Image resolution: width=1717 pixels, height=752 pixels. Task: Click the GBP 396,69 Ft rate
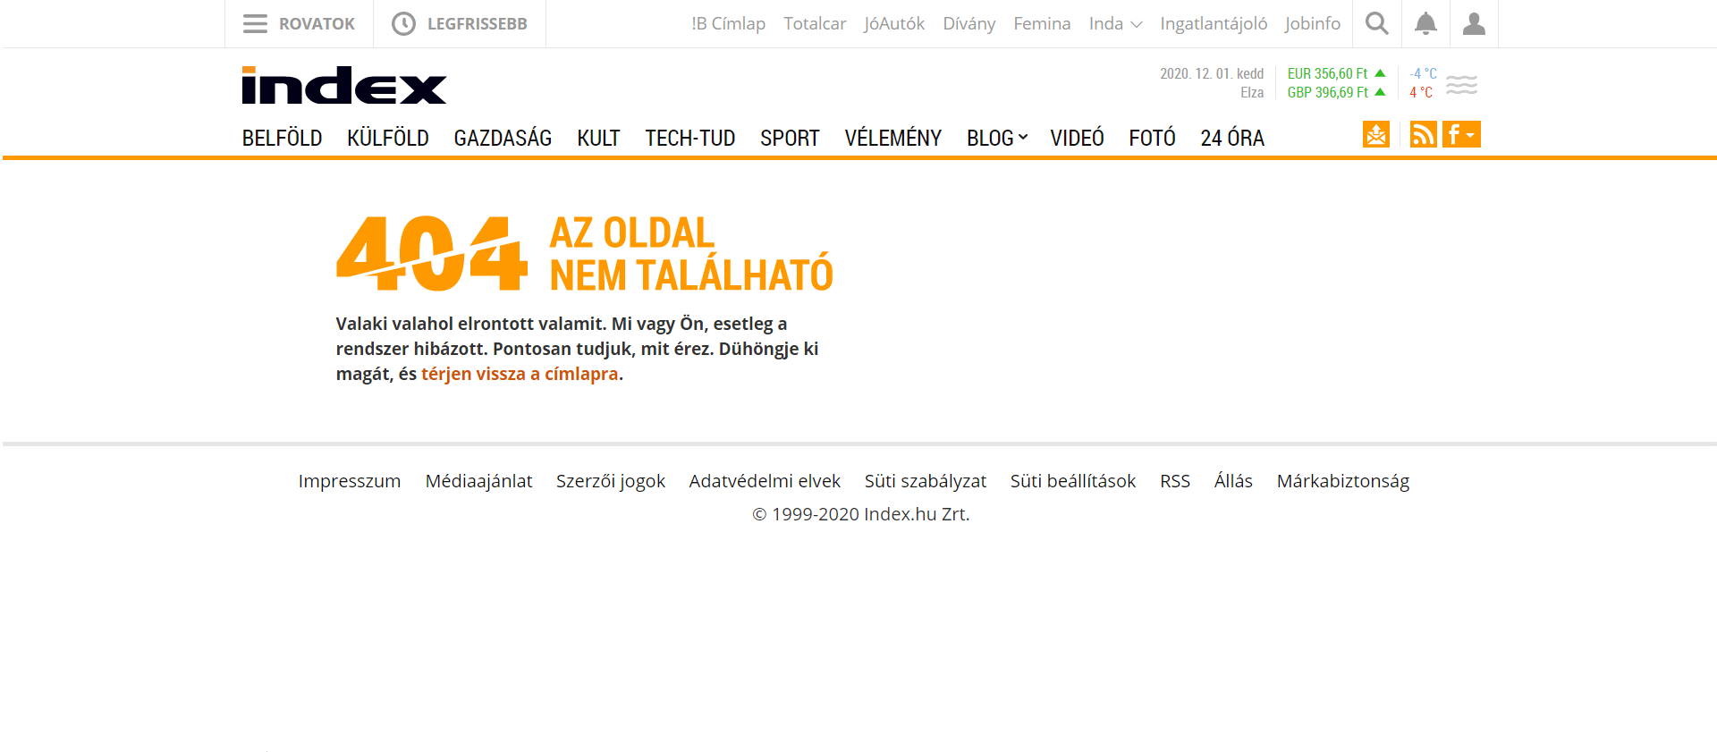pos(1328,92)
